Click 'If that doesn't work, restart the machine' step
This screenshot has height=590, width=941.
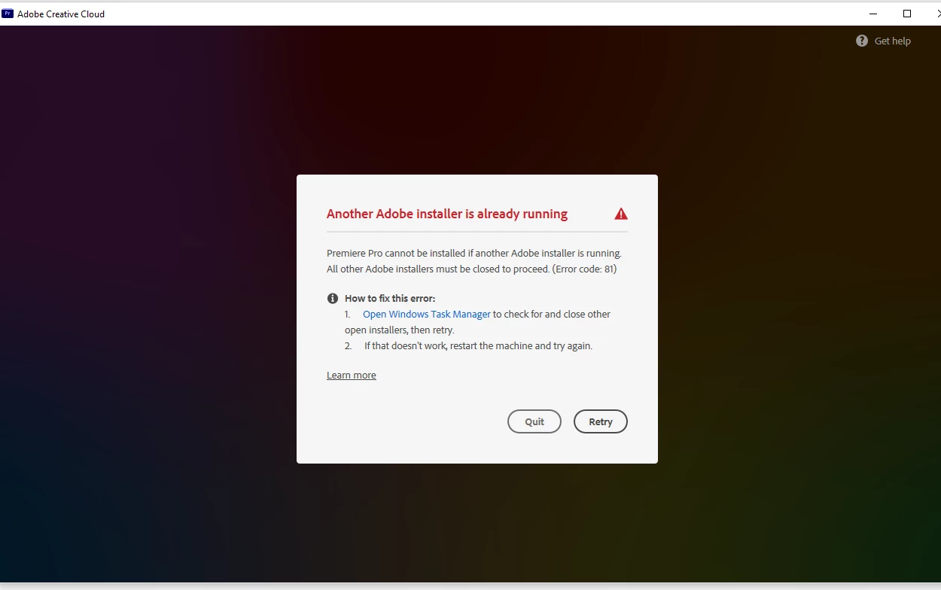tap(478, 345)
